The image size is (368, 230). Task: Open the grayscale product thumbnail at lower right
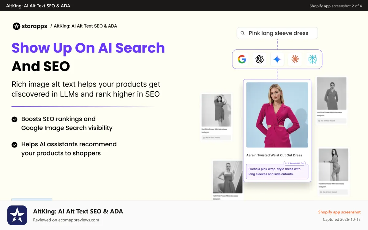pos(333,165)
